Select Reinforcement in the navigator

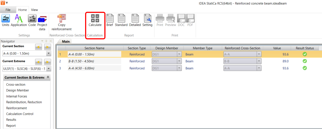[17, 108]
